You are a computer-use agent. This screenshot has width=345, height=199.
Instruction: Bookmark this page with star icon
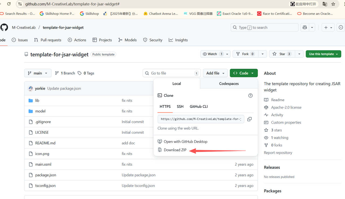(333, 4)
